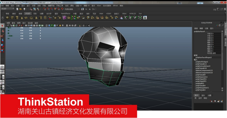Create a polygon sphere from the shelf
This screenshot has width=227, height=118.
tap(7, 18)
